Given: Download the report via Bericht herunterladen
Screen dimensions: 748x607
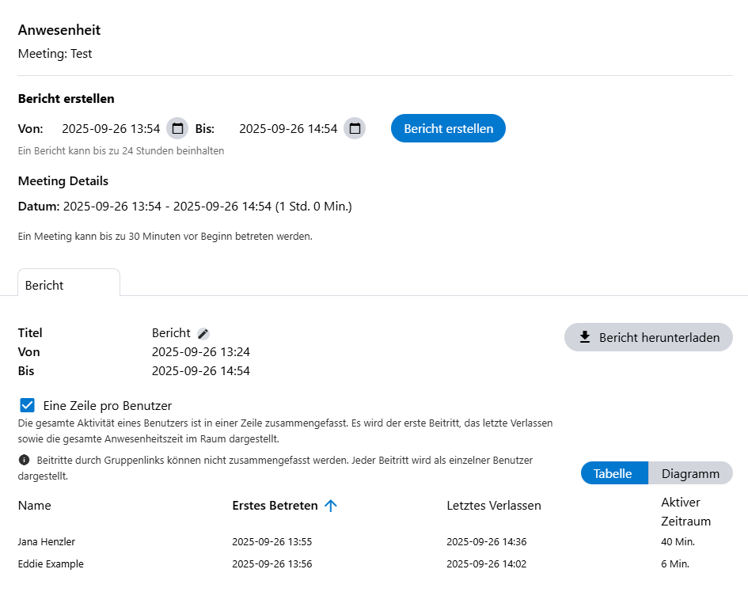Looking at the screenshot, I should 648,337.
